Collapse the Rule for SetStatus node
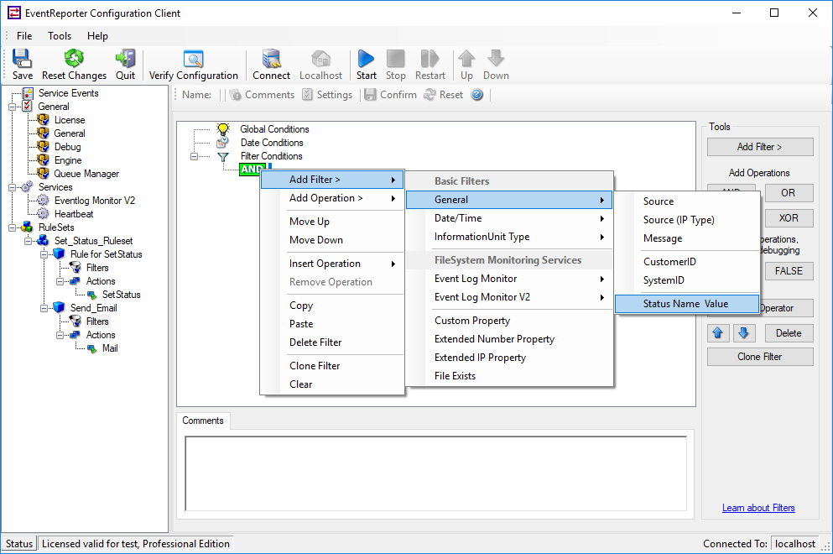 pyautogui.click(x=44, y=254)
